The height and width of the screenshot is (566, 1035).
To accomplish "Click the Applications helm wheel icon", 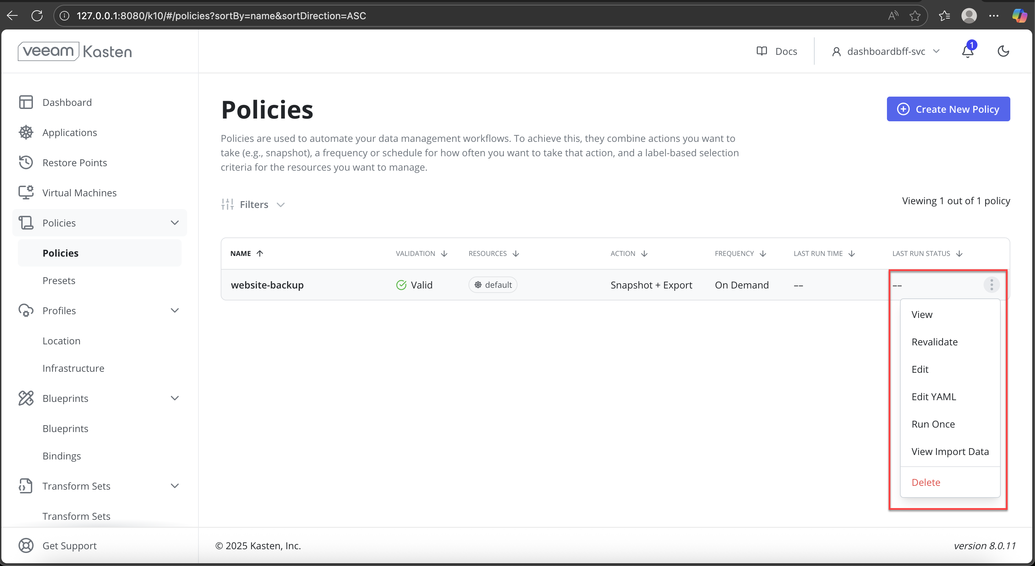I will coord(26,133).
